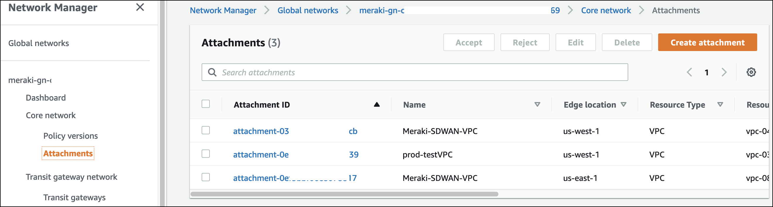Go to the next page of attachments

724,72
